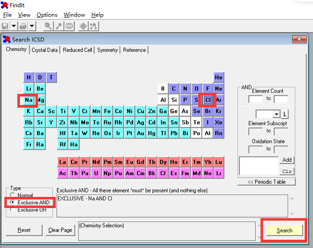Click the rightmost toolbar icon

pyautogui.click(x=93, y=26)
